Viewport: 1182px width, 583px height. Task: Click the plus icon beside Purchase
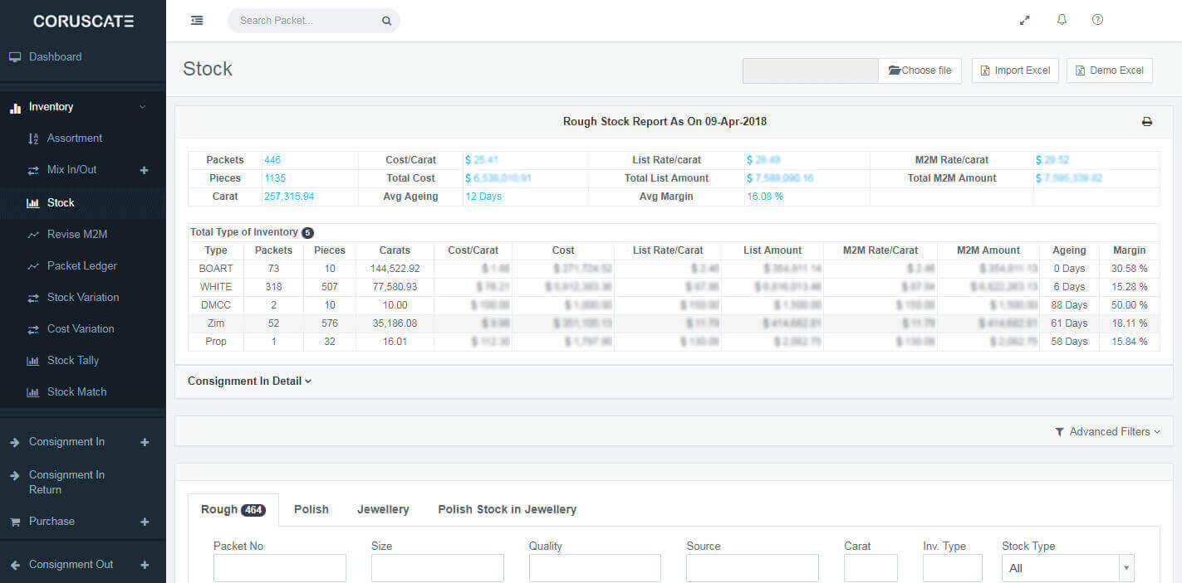[145, 522]
